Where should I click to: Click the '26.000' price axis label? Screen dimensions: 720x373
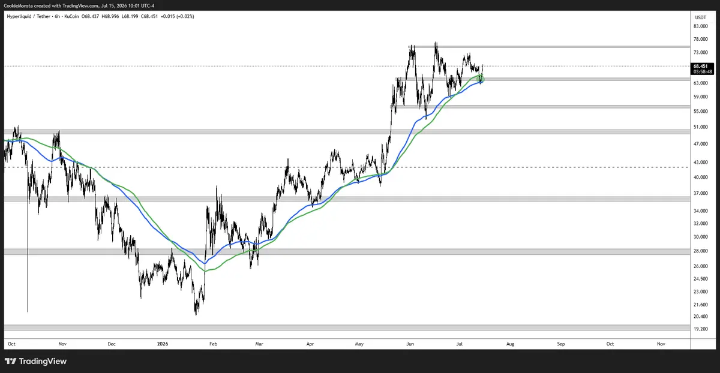coord(701,266)
